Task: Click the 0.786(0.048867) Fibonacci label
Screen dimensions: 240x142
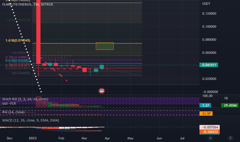Action: (18, 57)
